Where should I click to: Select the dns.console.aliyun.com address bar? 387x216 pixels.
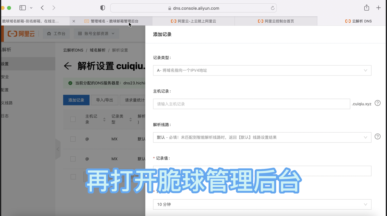(193, 8)
